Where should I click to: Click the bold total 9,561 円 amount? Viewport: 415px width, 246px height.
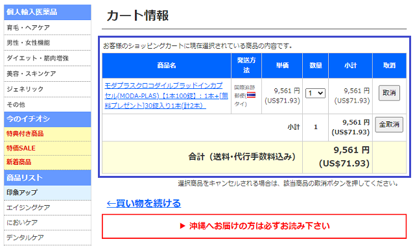point(351,150)
